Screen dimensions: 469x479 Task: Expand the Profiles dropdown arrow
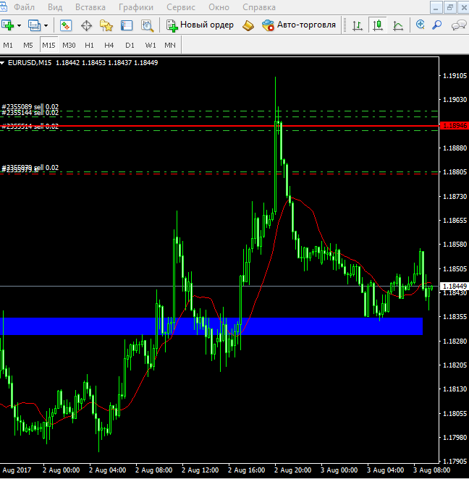[46, 25]
